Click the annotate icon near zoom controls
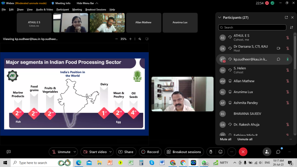The image size is (297, 167). pyautogui.click(x=140, y=39)
